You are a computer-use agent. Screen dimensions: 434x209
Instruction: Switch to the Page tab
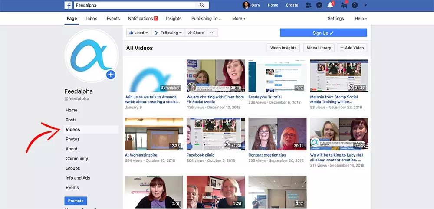click(x=72, y=19)
